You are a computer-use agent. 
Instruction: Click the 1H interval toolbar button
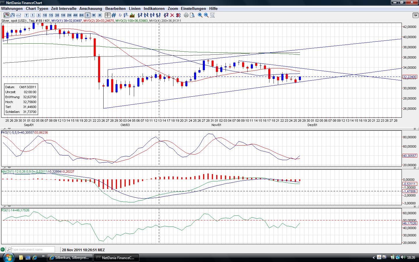[x=63, y=15]
